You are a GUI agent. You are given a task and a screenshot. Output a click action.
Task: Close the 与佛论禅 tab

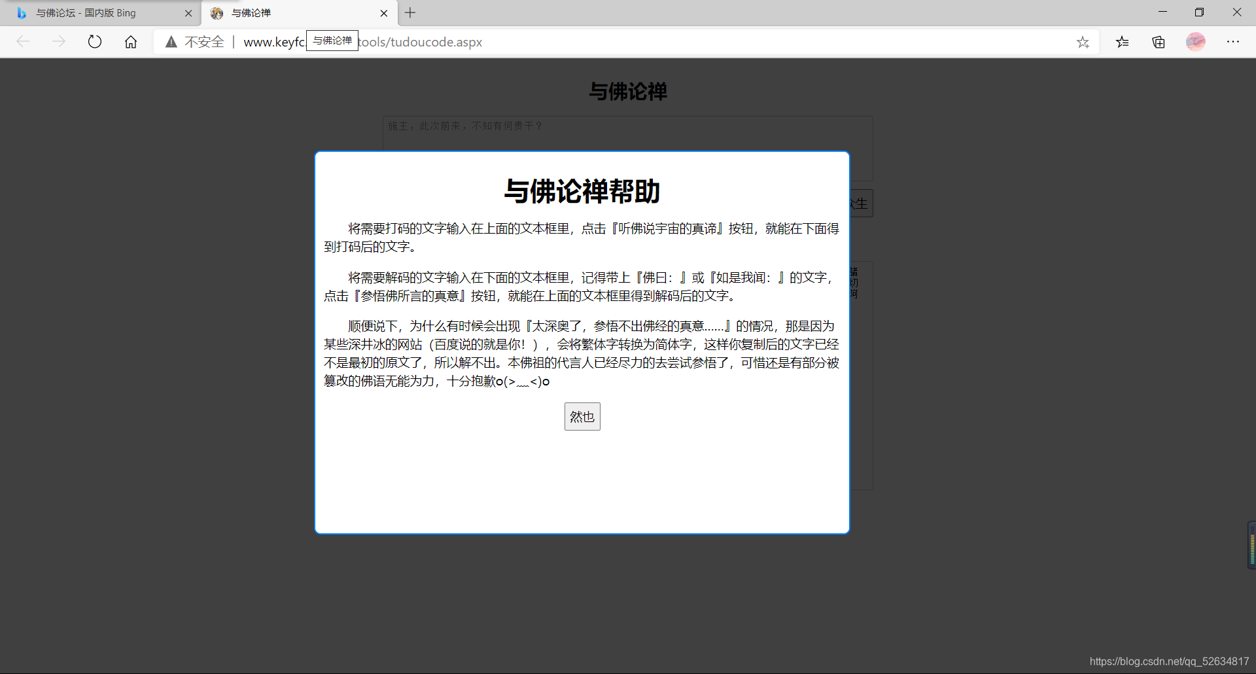pos(384,13)
